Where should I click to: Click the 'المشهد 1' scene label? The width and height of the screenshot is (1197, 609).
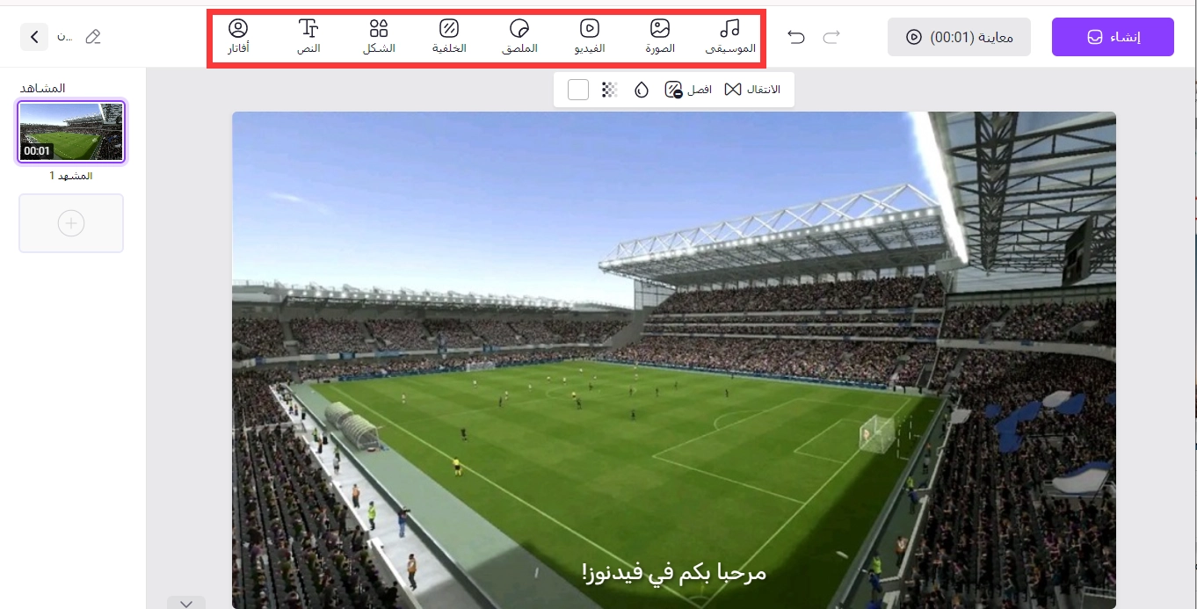(71, 176)
